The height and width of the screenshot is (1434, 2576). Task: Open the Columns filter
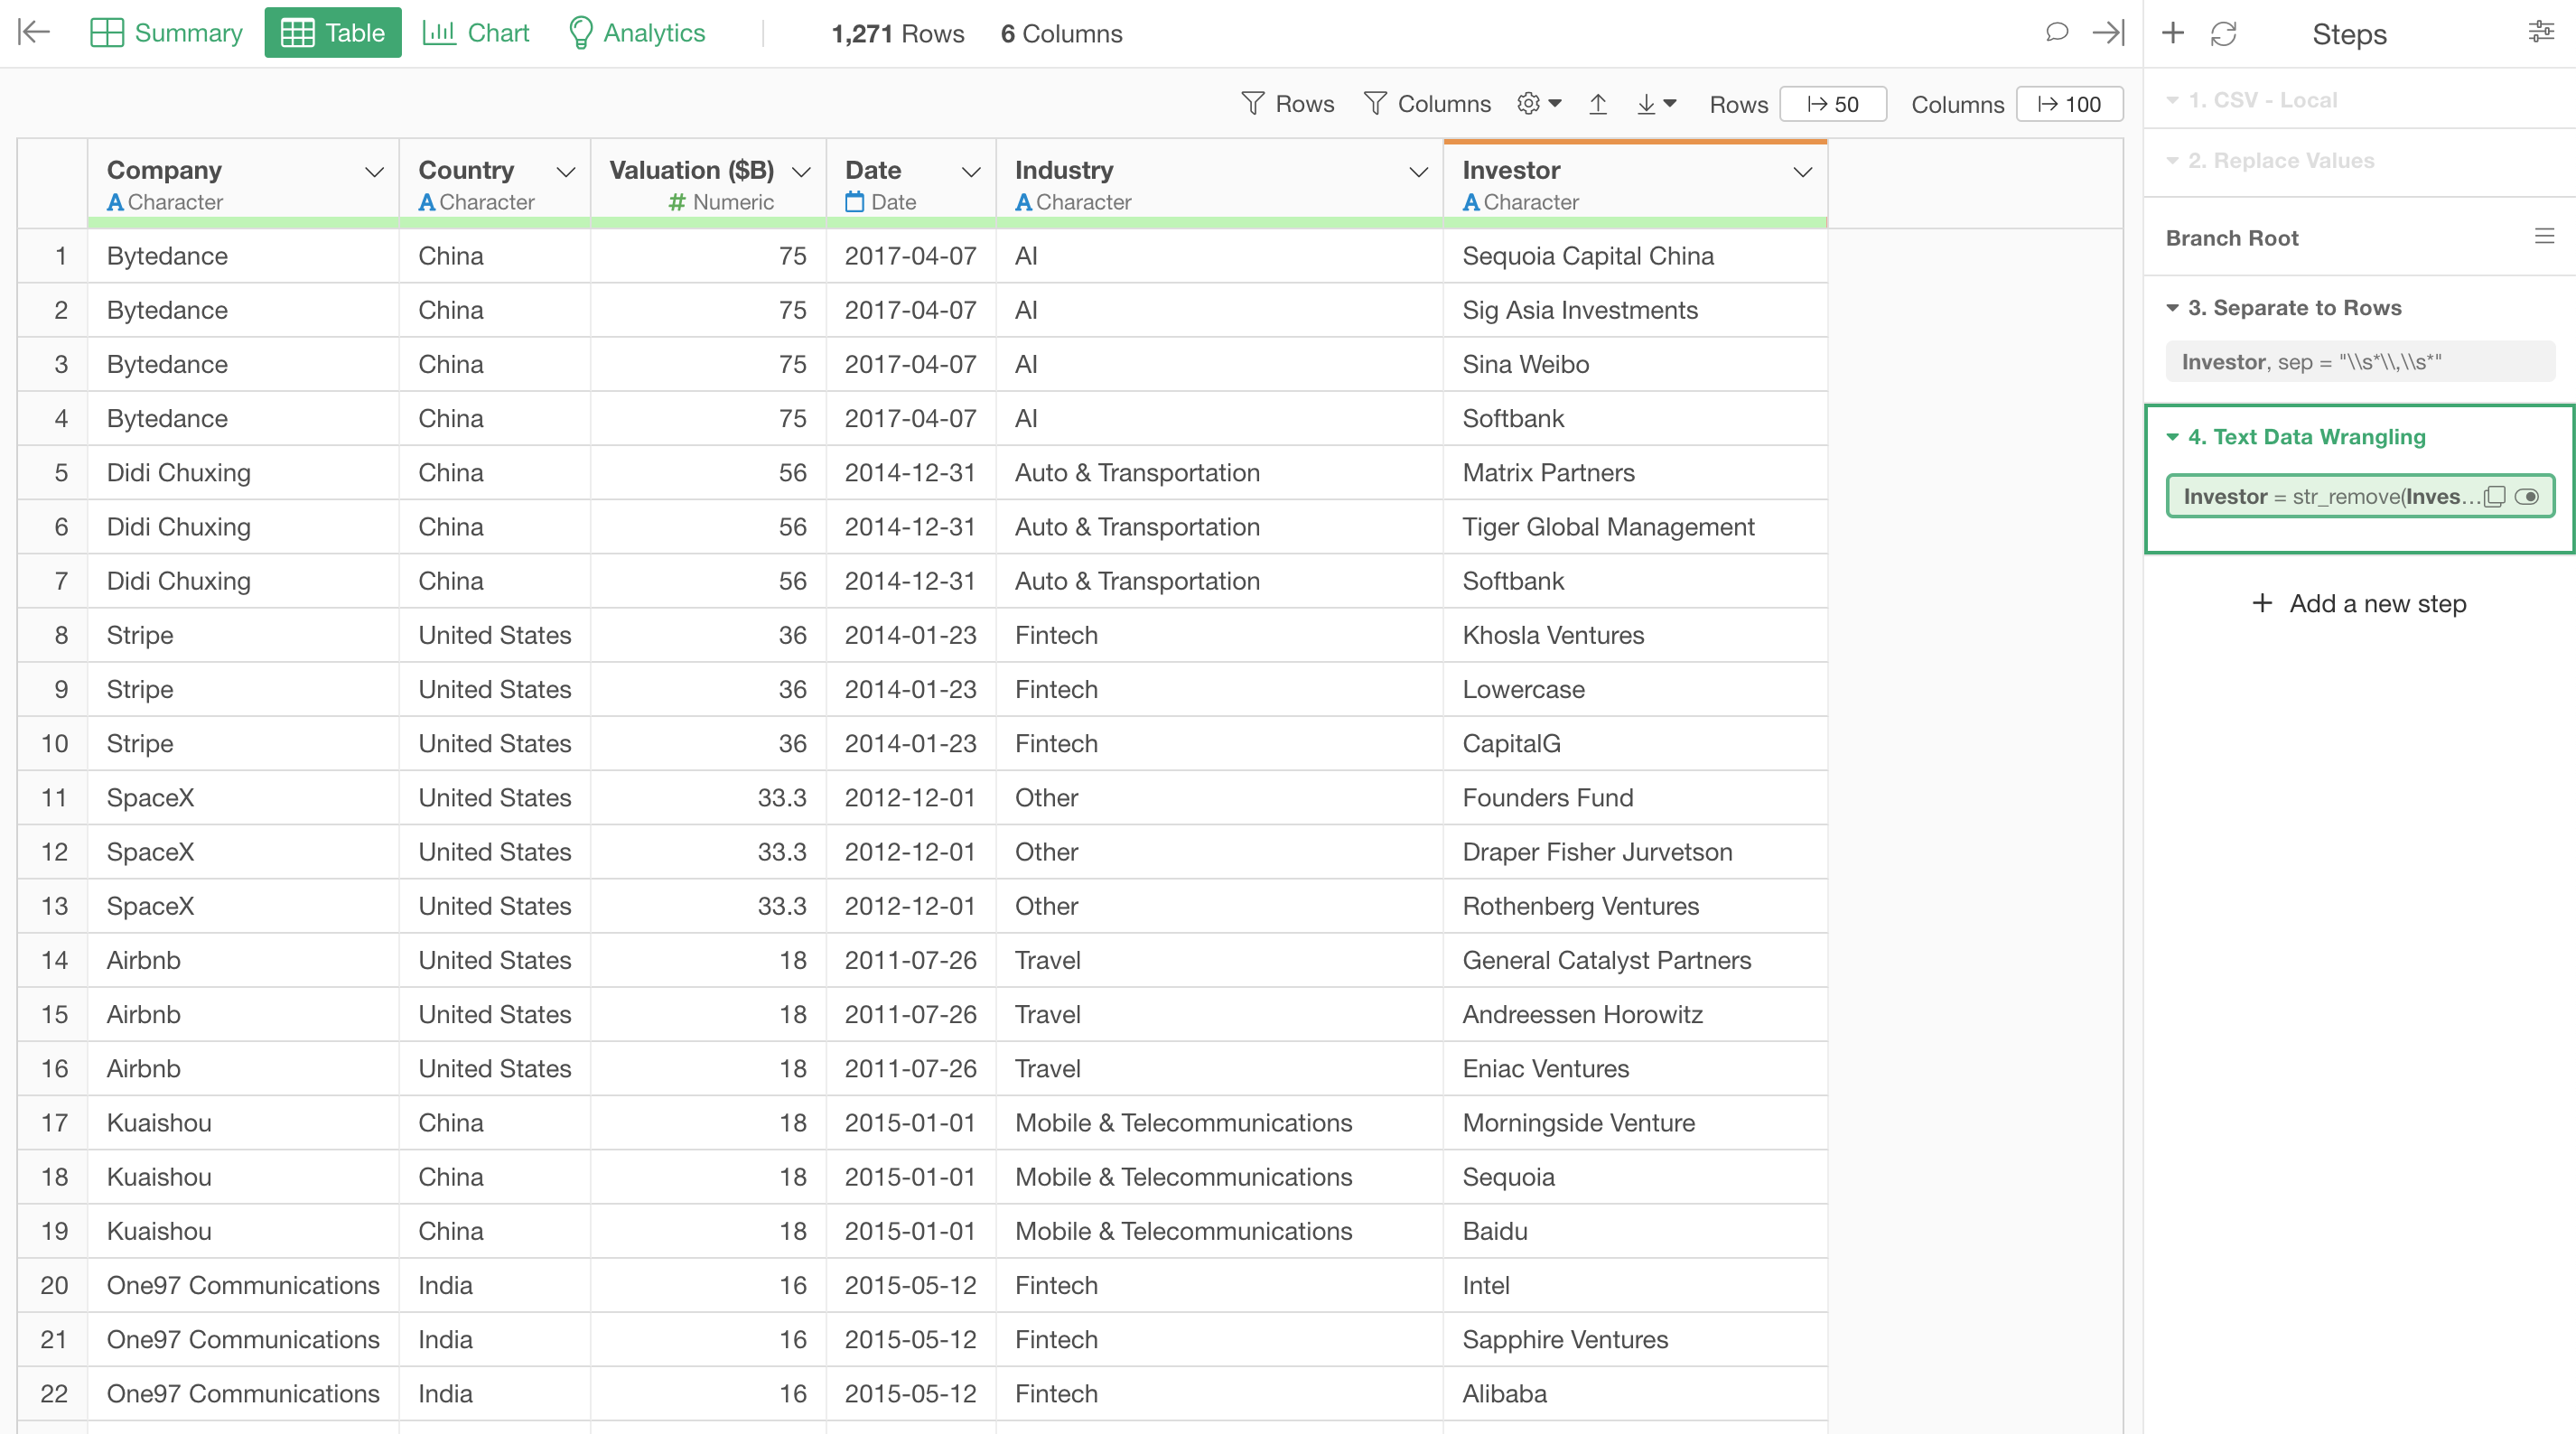coord(1427,104)
